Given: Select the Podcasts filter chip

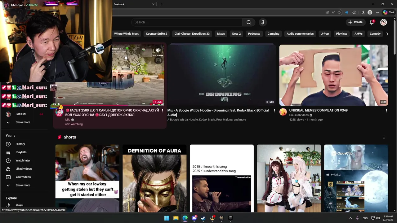Looking at the screenshot, I should click(254, 34).
